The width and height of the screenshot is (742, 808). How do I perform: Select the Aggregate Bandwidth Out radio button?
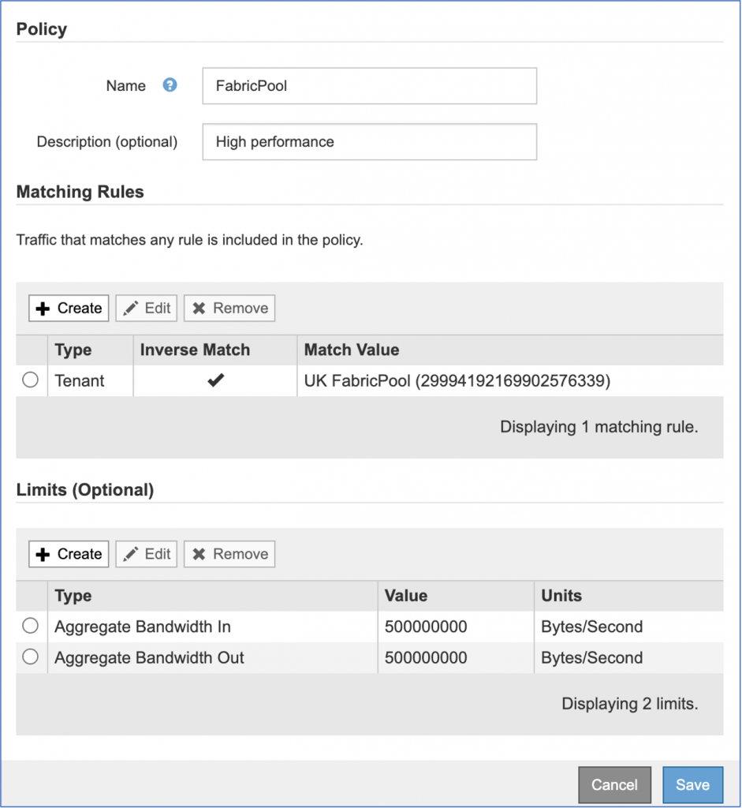(31, 657)
